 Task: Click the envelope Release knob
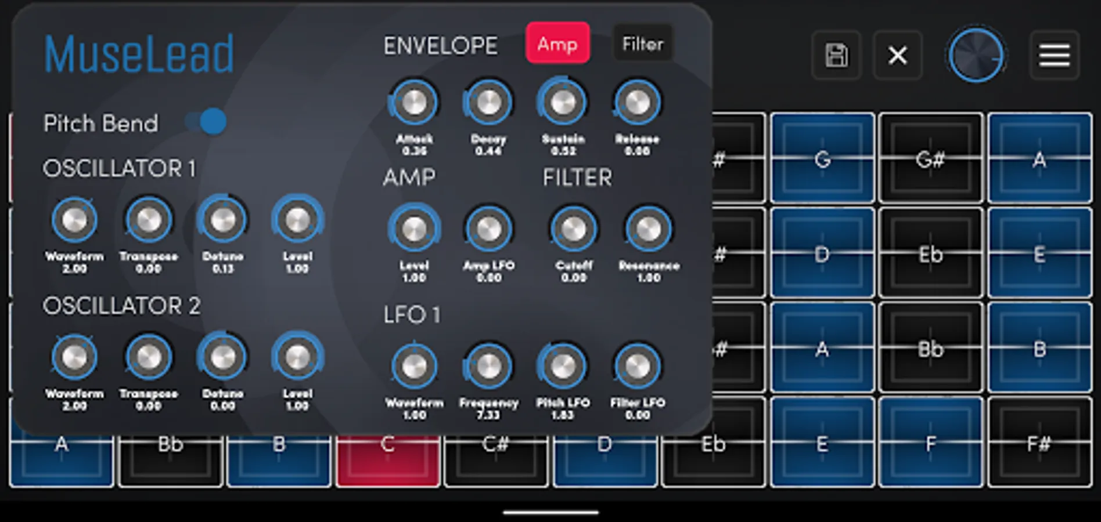coord(637,103)
